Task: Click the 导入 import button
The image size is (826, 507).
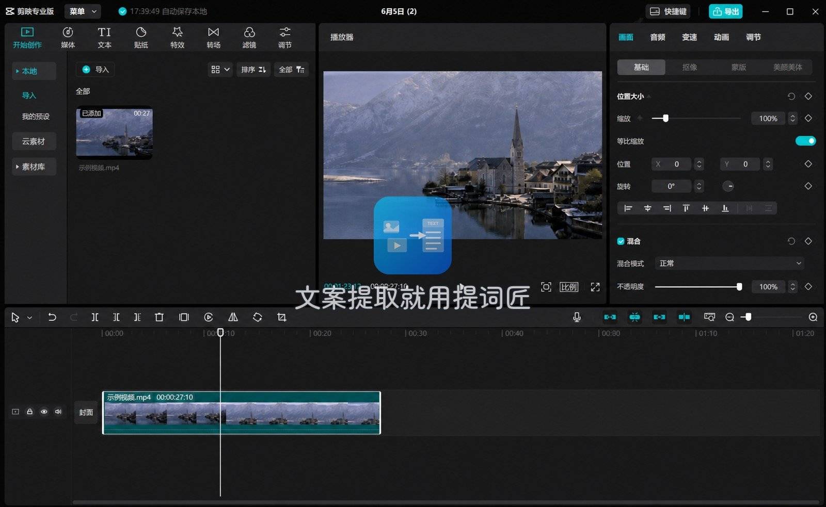Action: click(x=96, y=70)
